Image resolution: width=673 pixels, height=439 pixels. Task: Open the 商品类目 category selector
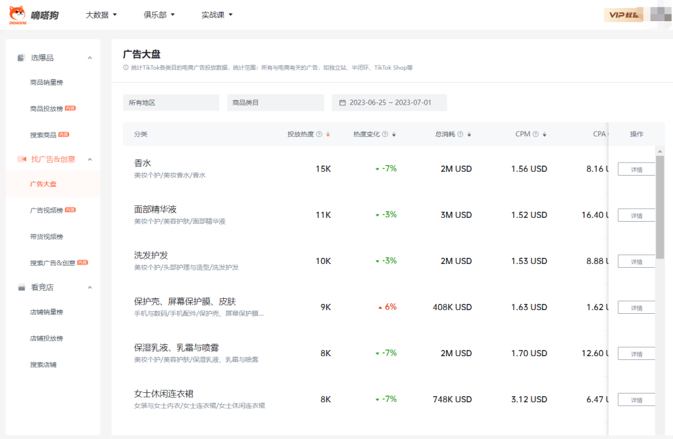[275, 103]
